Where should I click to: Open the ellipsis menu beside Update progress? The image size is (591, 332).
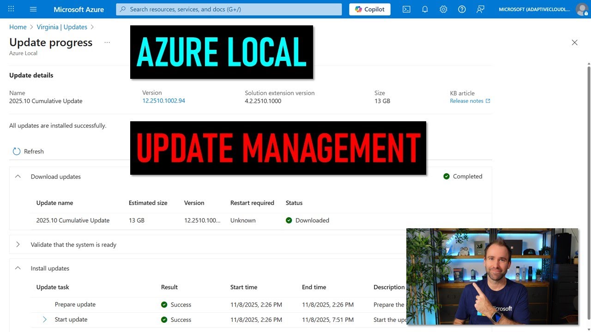(107, 42)
